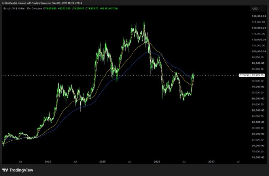Open the USD currency selector
Screen dimensions: 269x176
[x=258, y=9]
